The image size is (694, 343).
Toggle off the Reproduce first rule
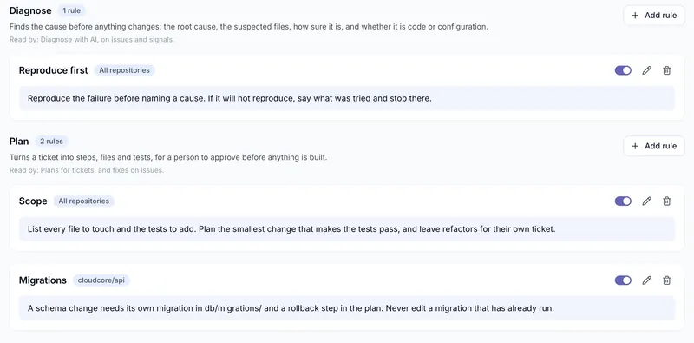tap(623, 70)
